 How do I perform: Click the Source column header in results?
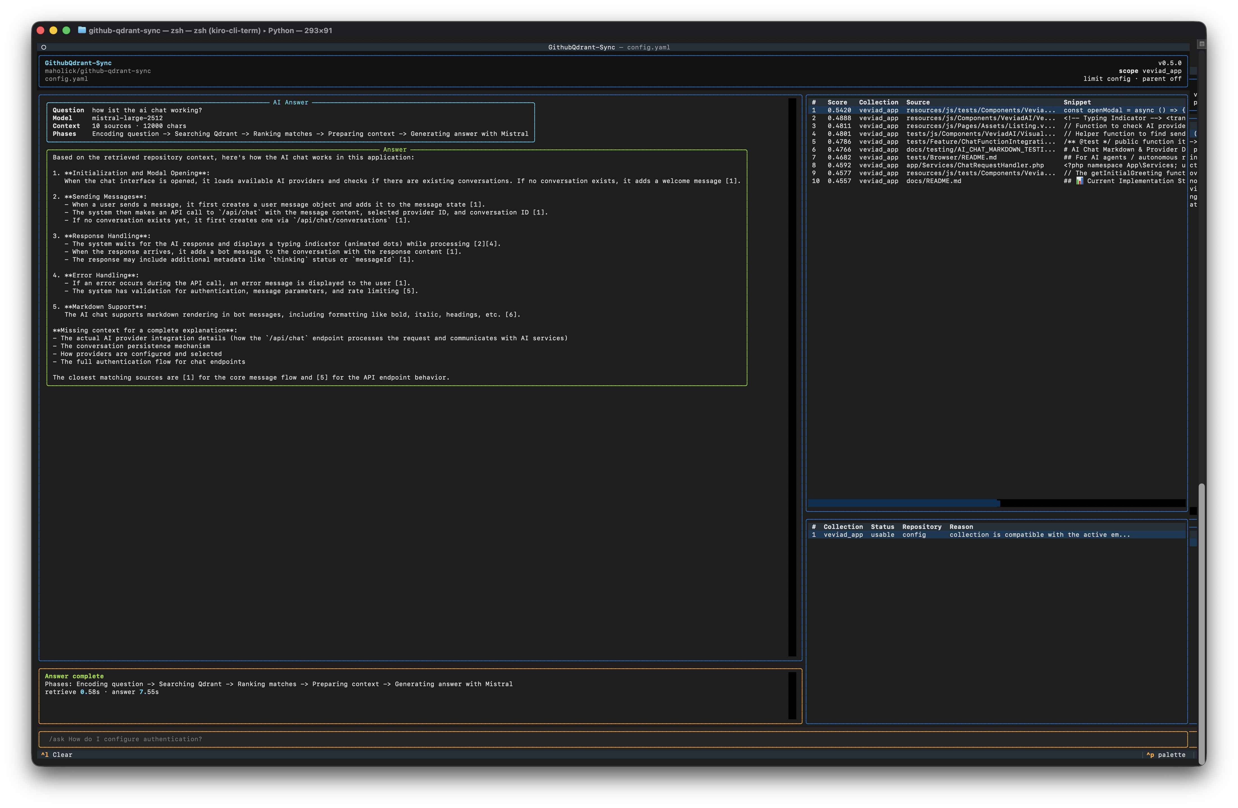tap(918, 102)
